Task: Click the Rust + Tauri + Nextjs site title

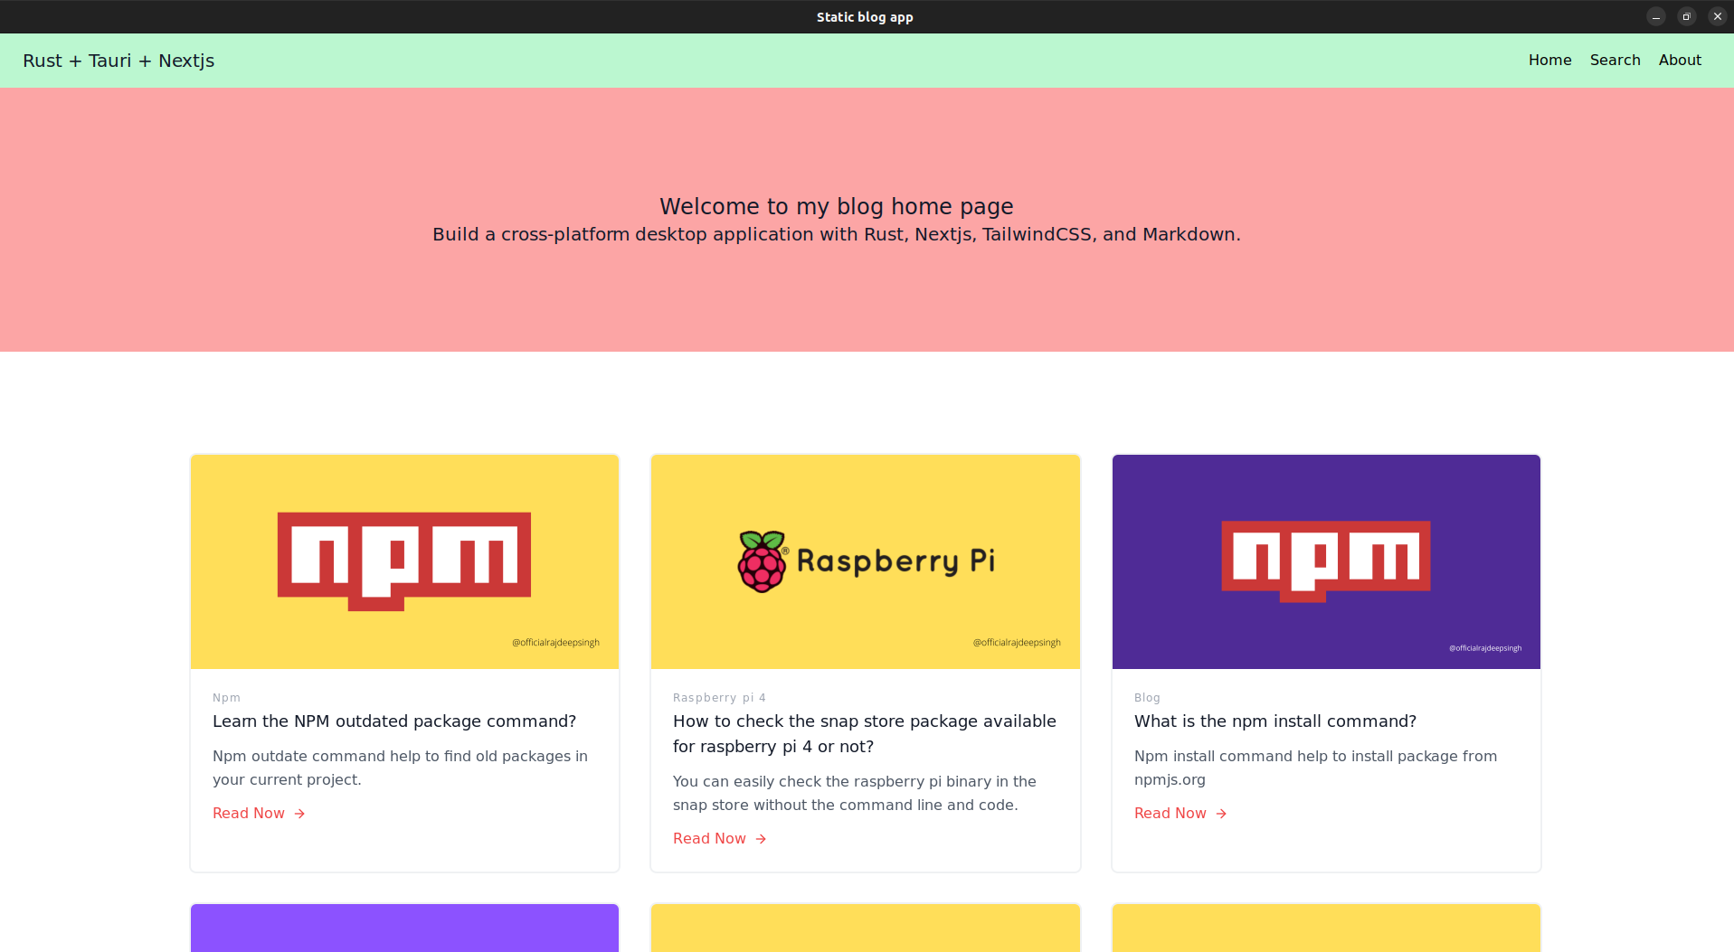Action: [118, 61]
